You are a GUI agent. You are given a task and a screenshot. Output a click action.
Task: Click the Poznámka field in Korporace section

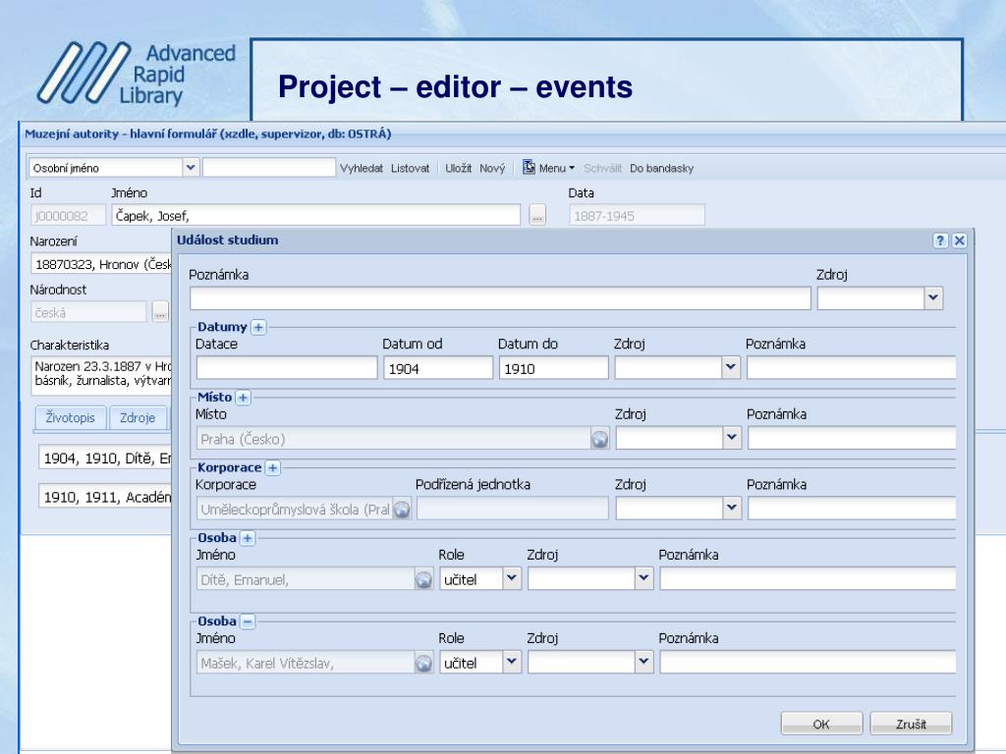[852, 510]
